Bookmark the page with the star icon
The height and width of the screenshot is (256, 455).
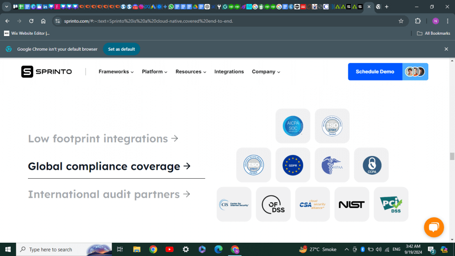[x=401, y=21]
